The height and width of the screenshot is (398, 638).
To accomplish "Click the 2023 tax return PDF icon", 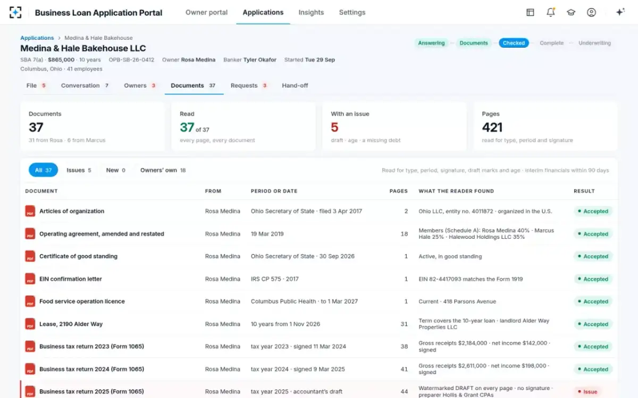I will click(x=30, y=347).
